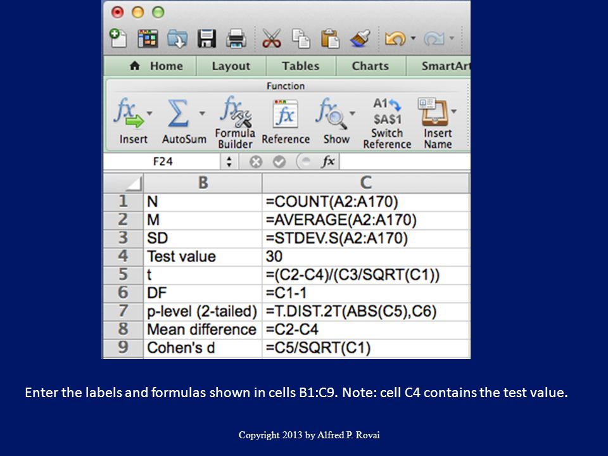This screenshot has height=456, width=608.
Task: Expand the Insert function dropdown arrow
Action: (149, 113)
